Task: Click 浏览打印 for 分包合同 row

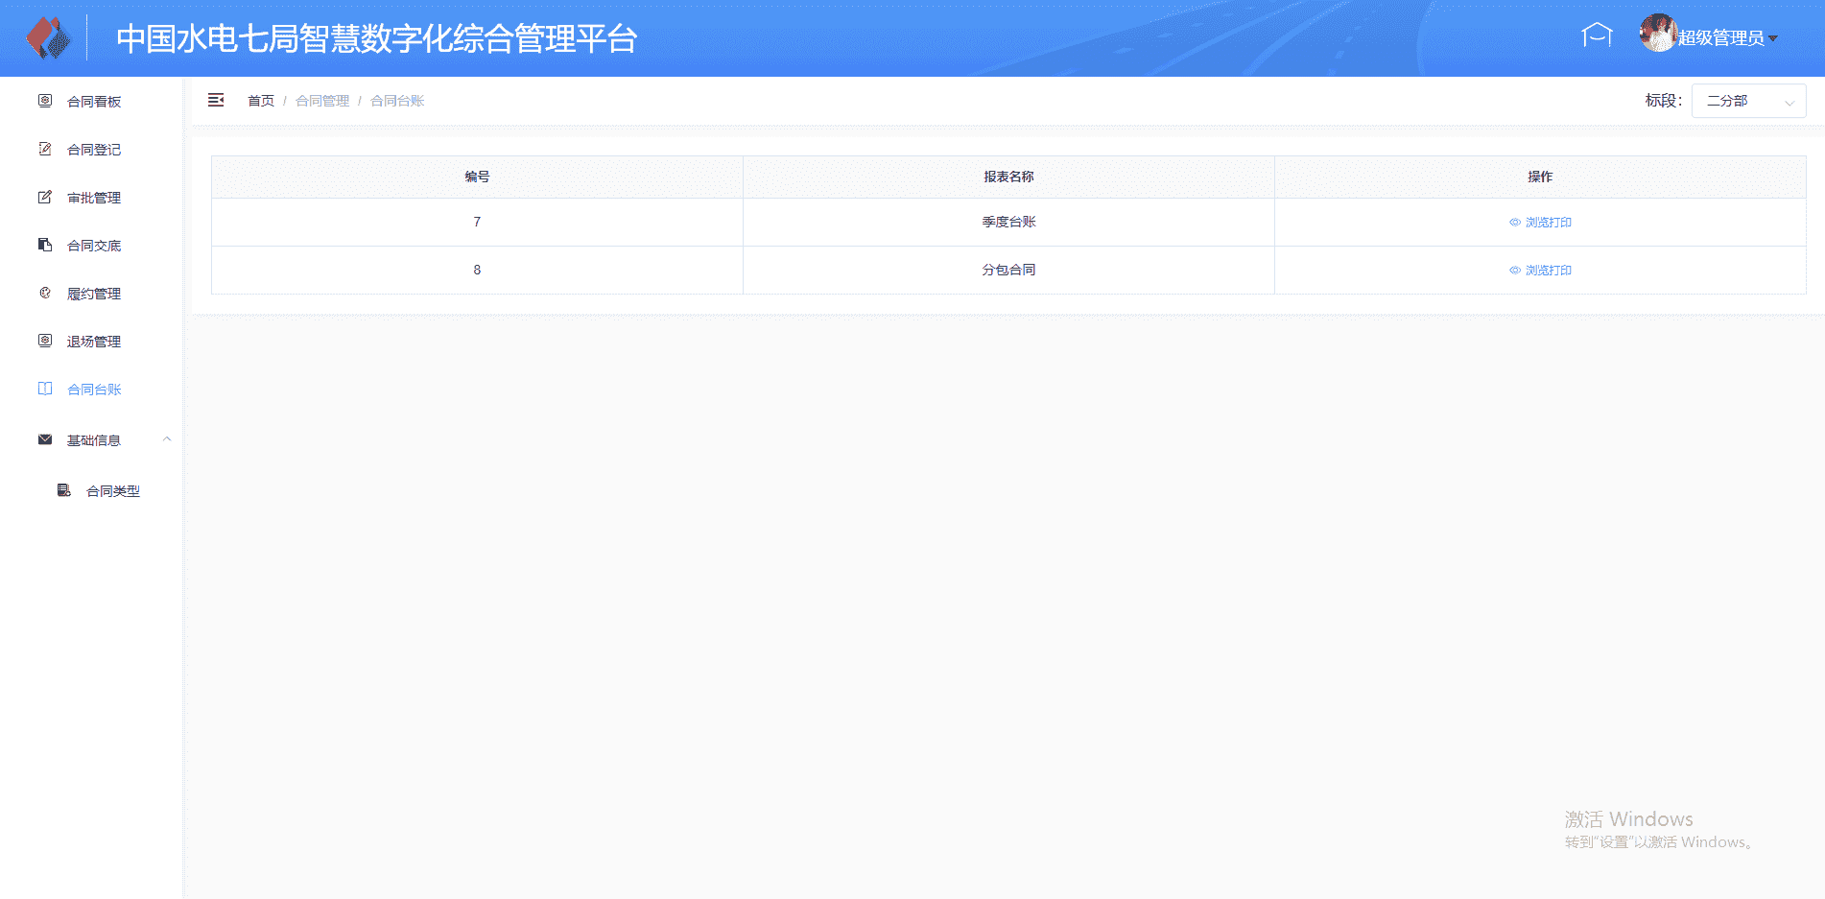Action: pos(1541,270)
